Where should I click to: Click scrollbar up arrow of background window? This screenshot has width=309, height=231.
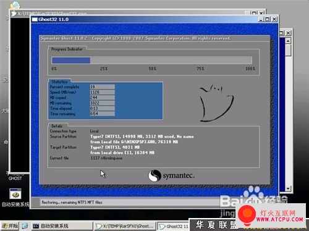[288, 41]
